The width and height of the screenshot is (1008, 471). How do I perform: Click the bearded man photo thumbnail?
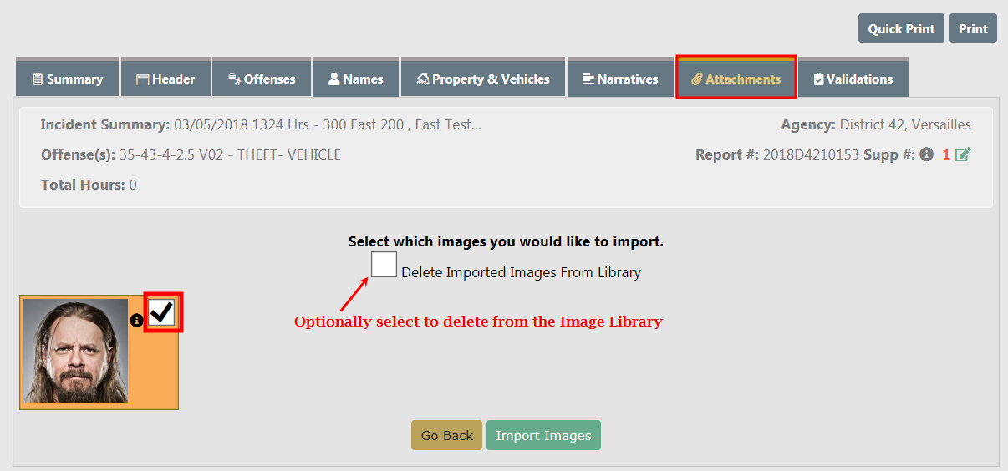pyautogui.click(x=75, y=352)
